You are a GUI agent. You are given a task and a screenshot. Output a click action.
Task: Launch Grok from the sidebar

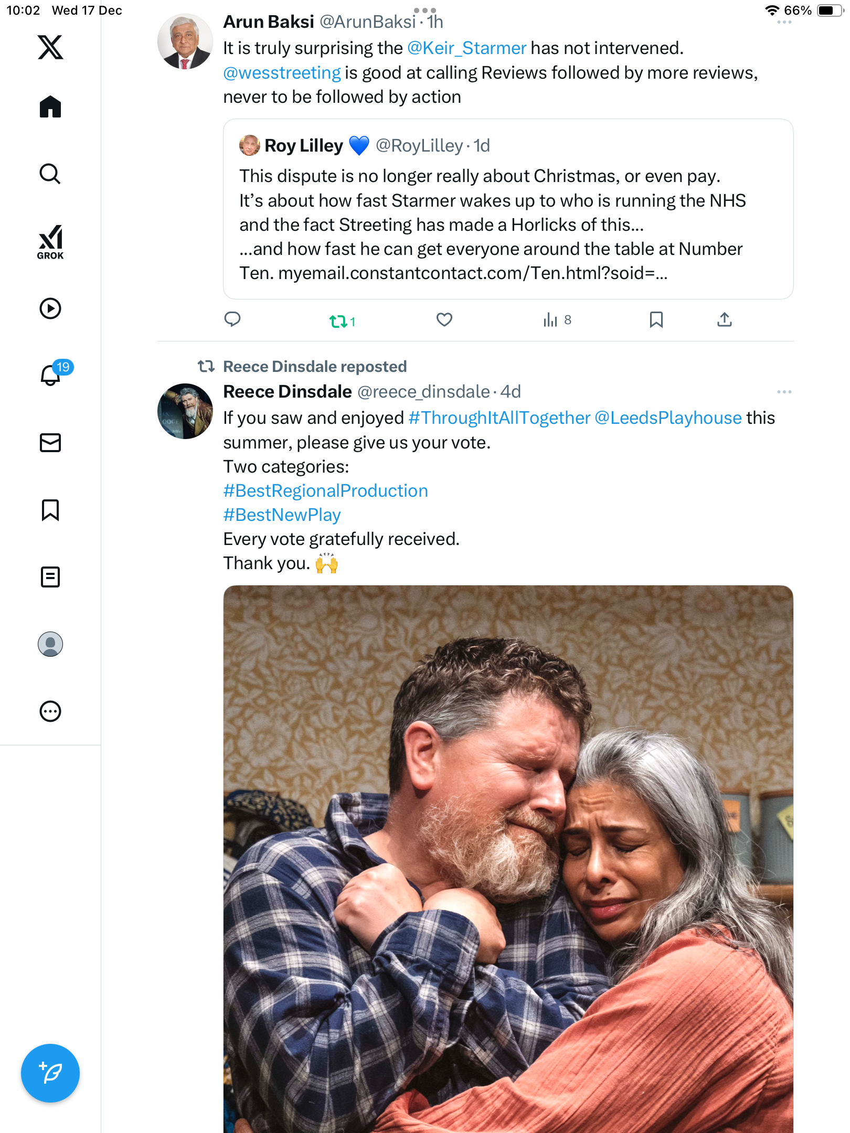coord(50,242)
